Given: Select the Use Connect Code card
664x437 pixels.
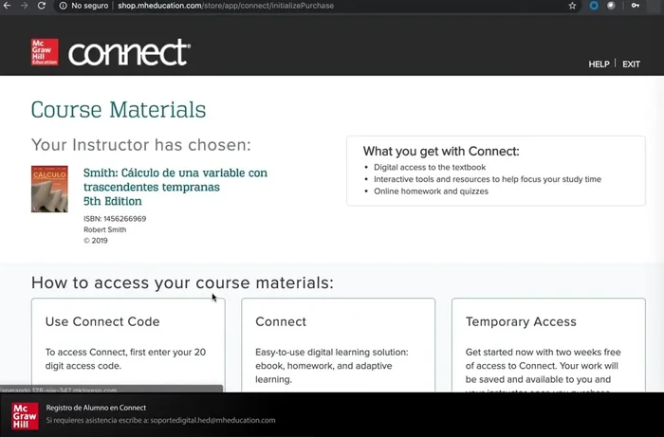Looking at the screenshot, I should click(x=128, y=346).
